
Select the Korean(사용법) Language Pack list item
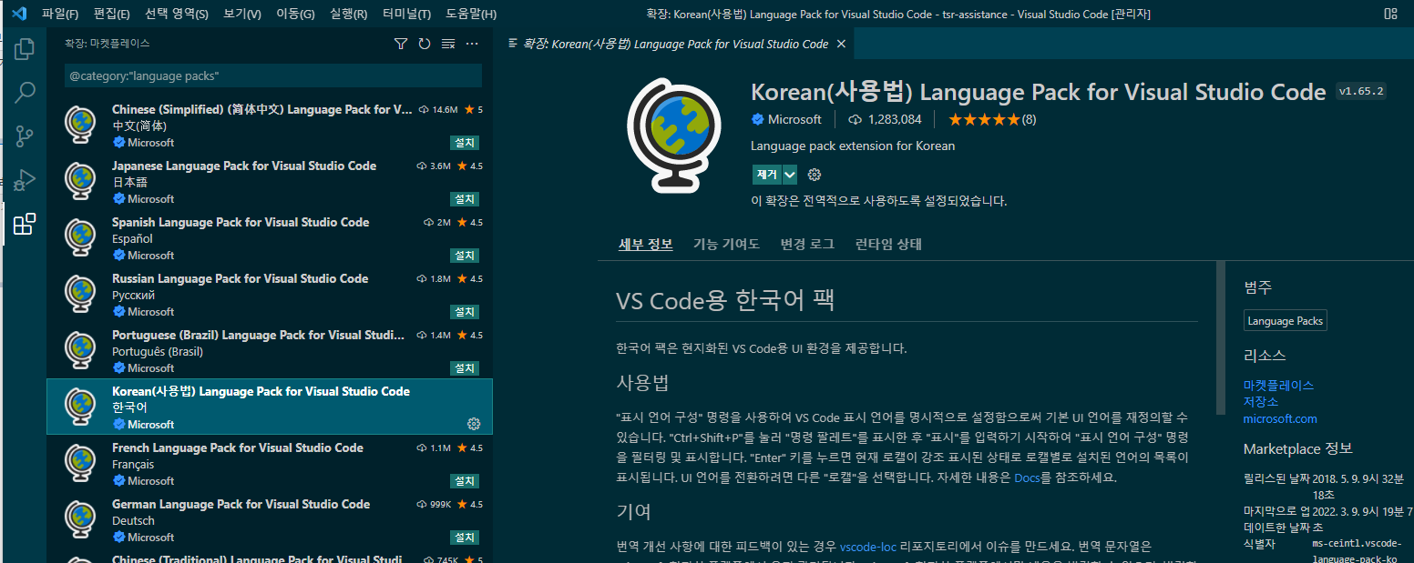pyautogui.click(x=270, y=407)
